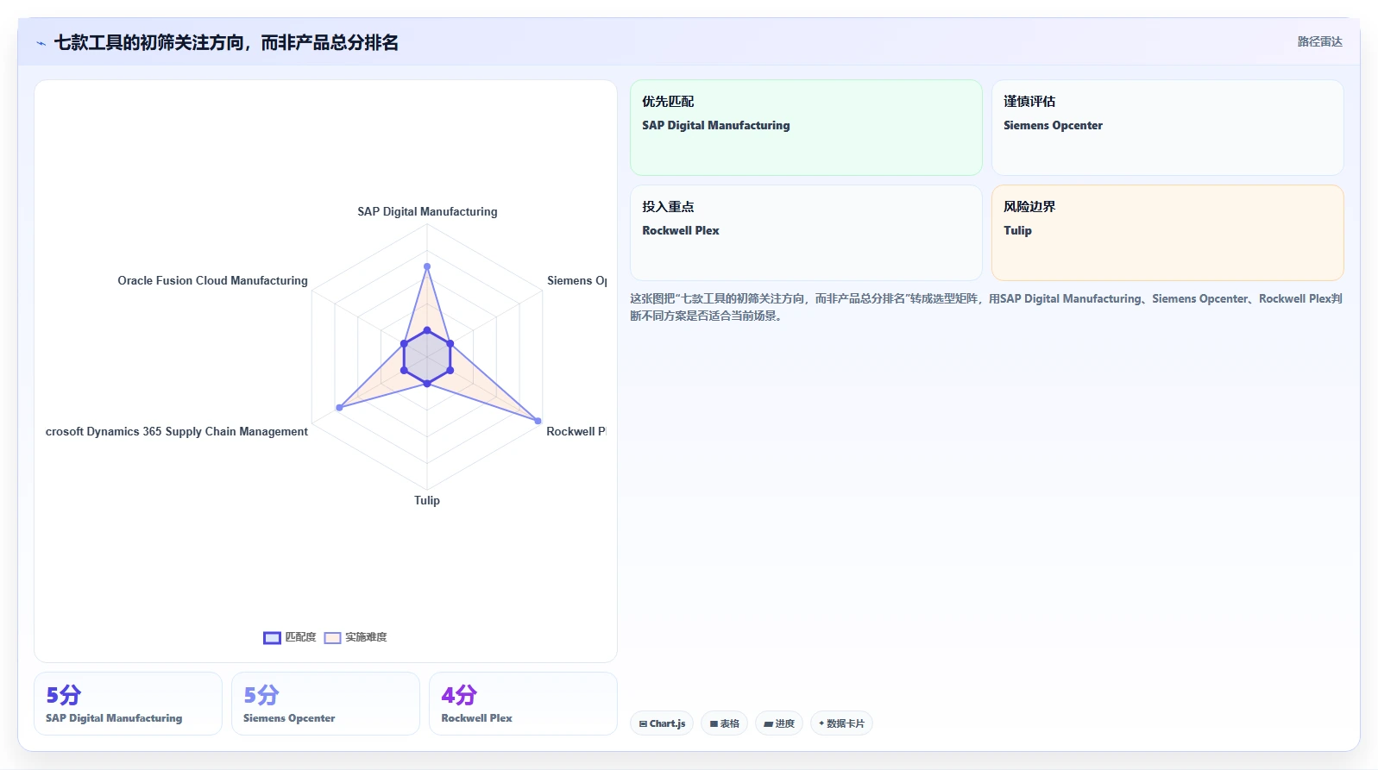Open the 风险边界 Tulip card
The height and width of the screenshot is (770, 1378).
tap(1167, 233)
